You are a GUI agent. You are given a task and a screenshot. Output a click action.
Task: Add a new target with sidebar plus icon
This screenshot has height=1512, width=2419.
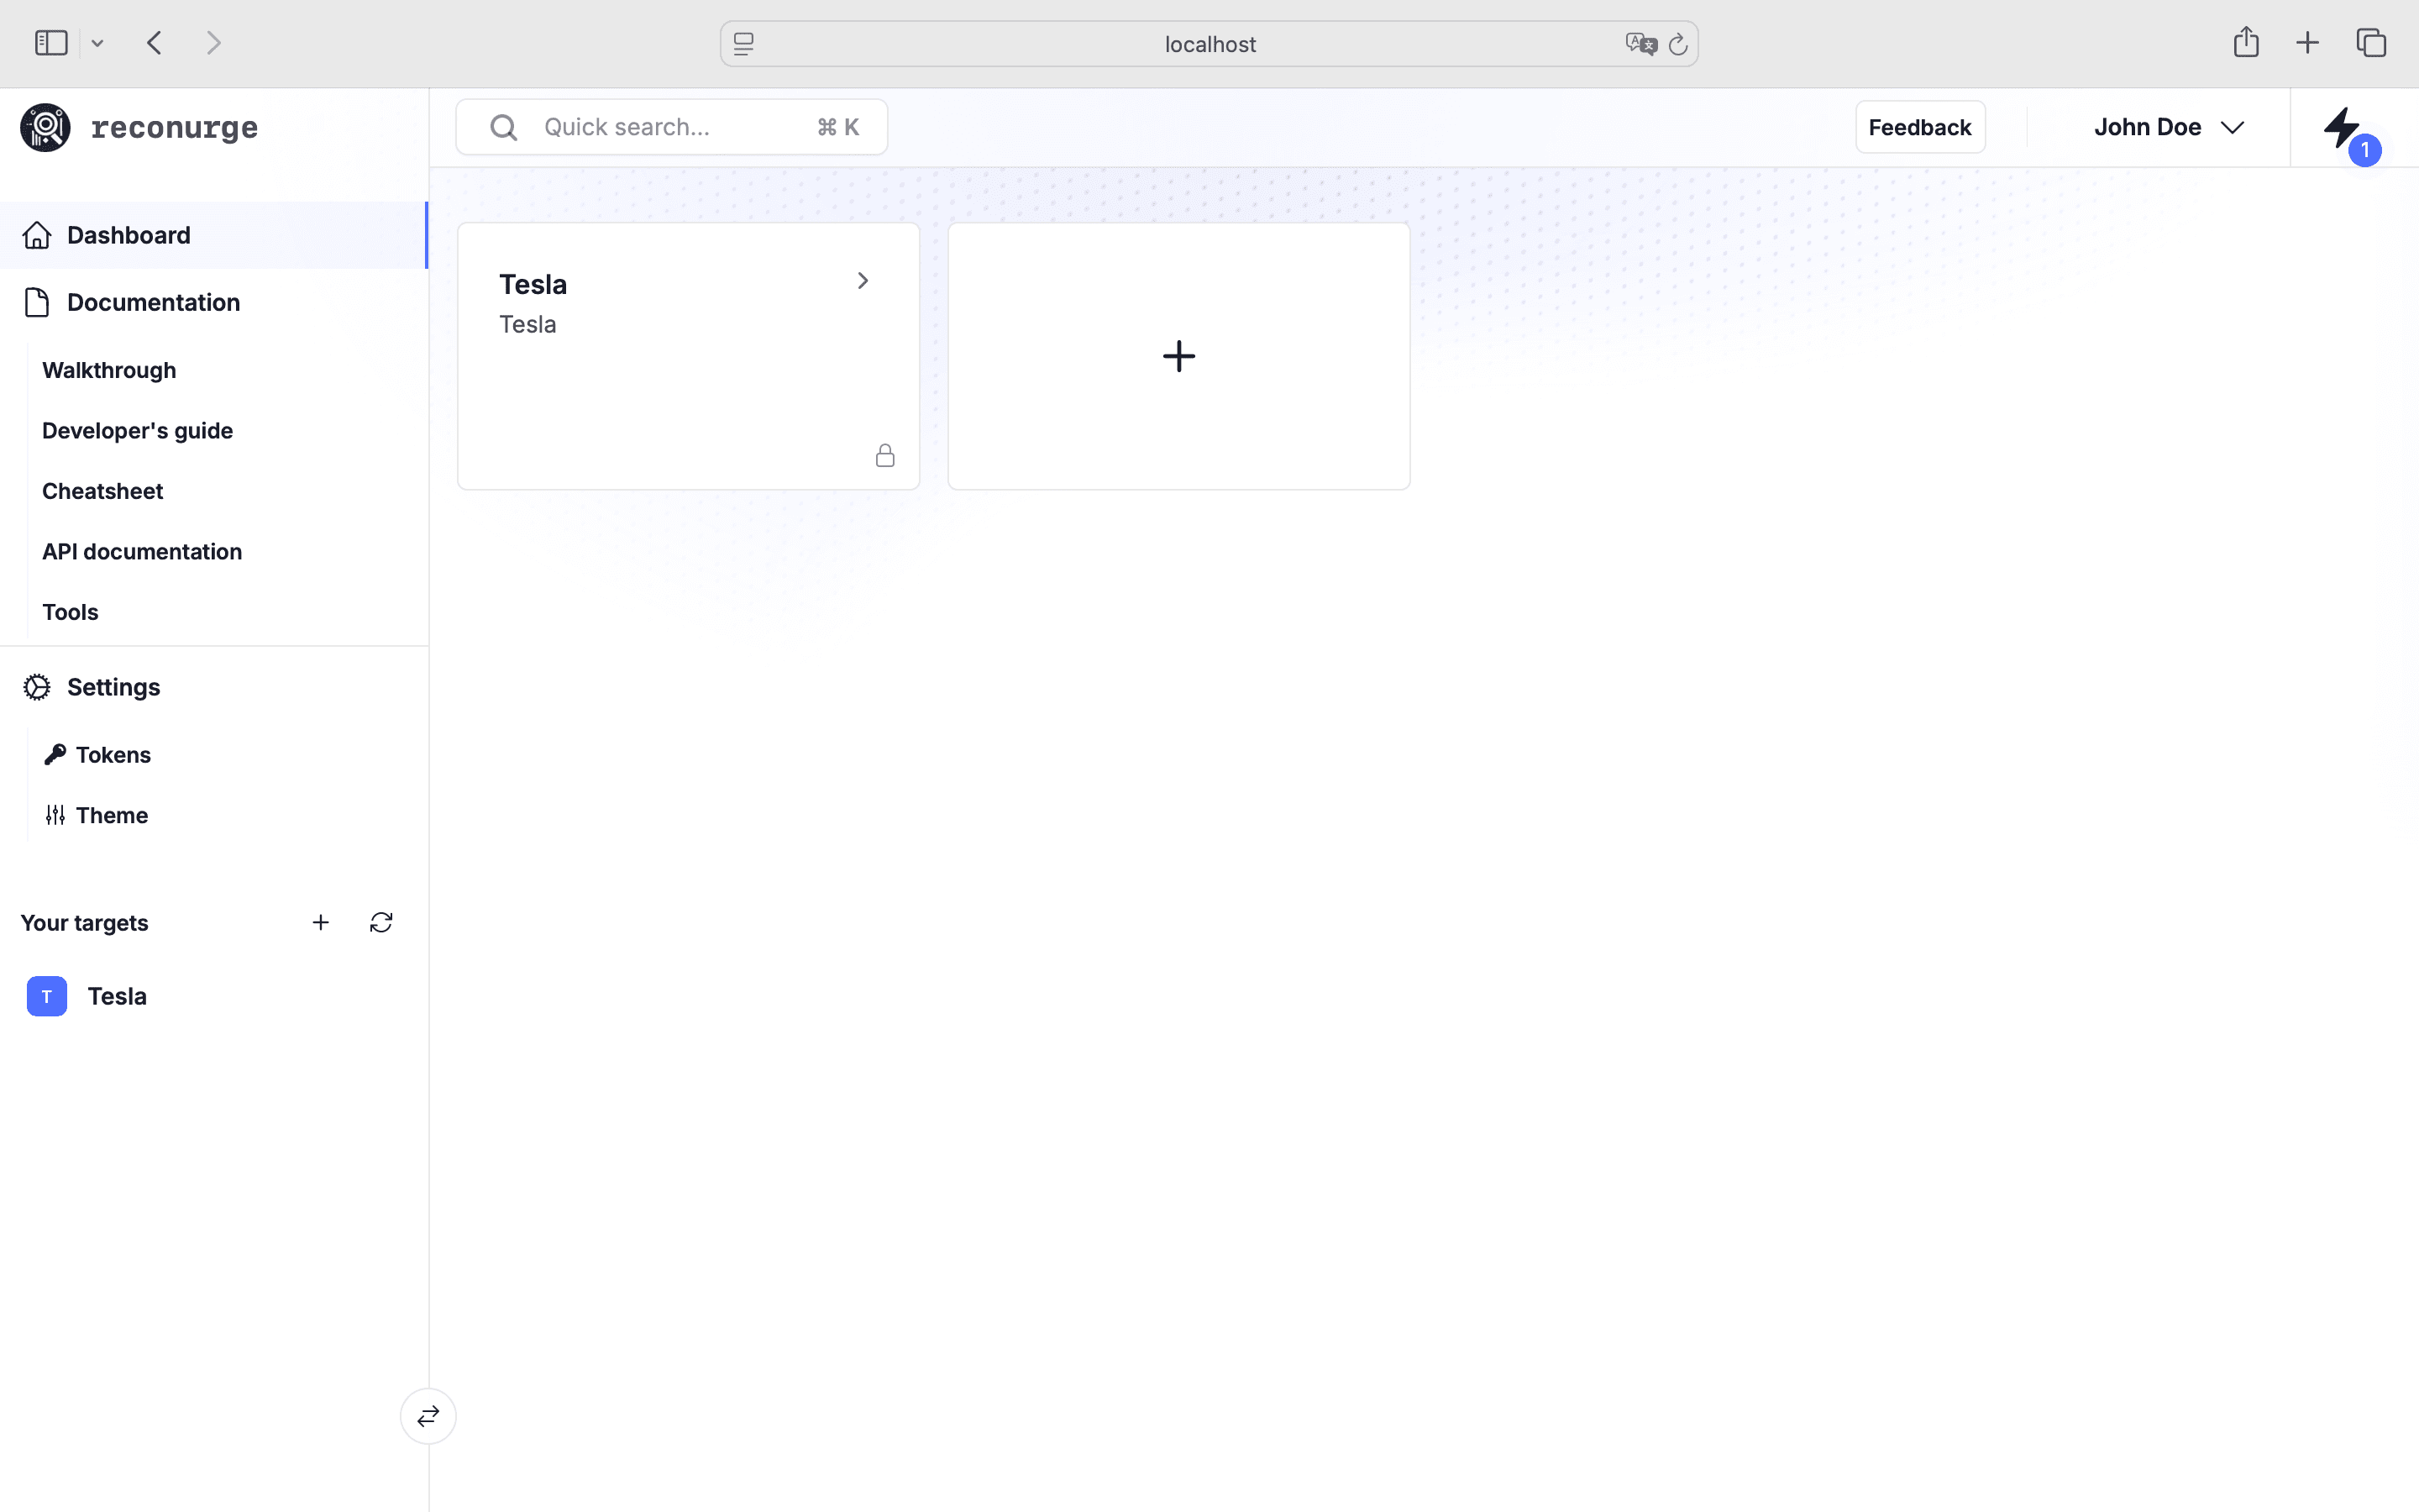[320, 922]
